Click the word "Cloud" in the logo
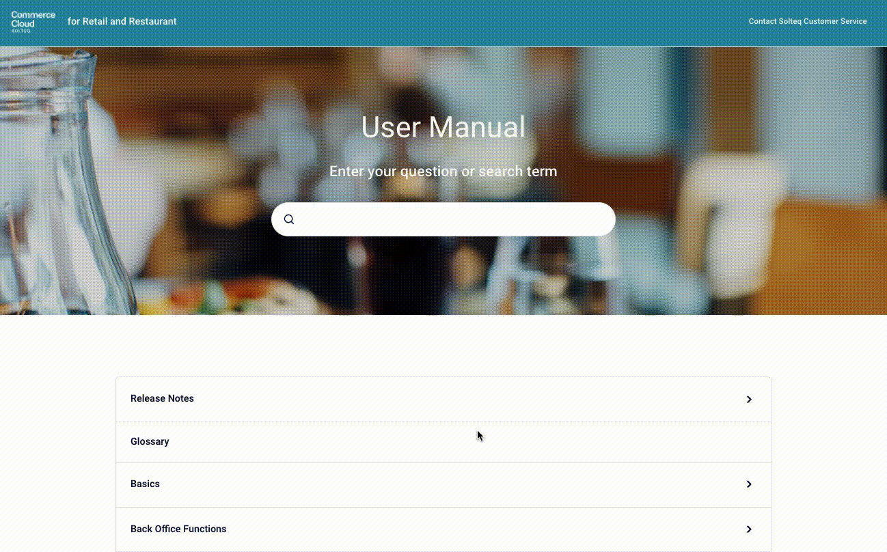Image resolution: width=887 pixels, height=552 pixels. 23,23
